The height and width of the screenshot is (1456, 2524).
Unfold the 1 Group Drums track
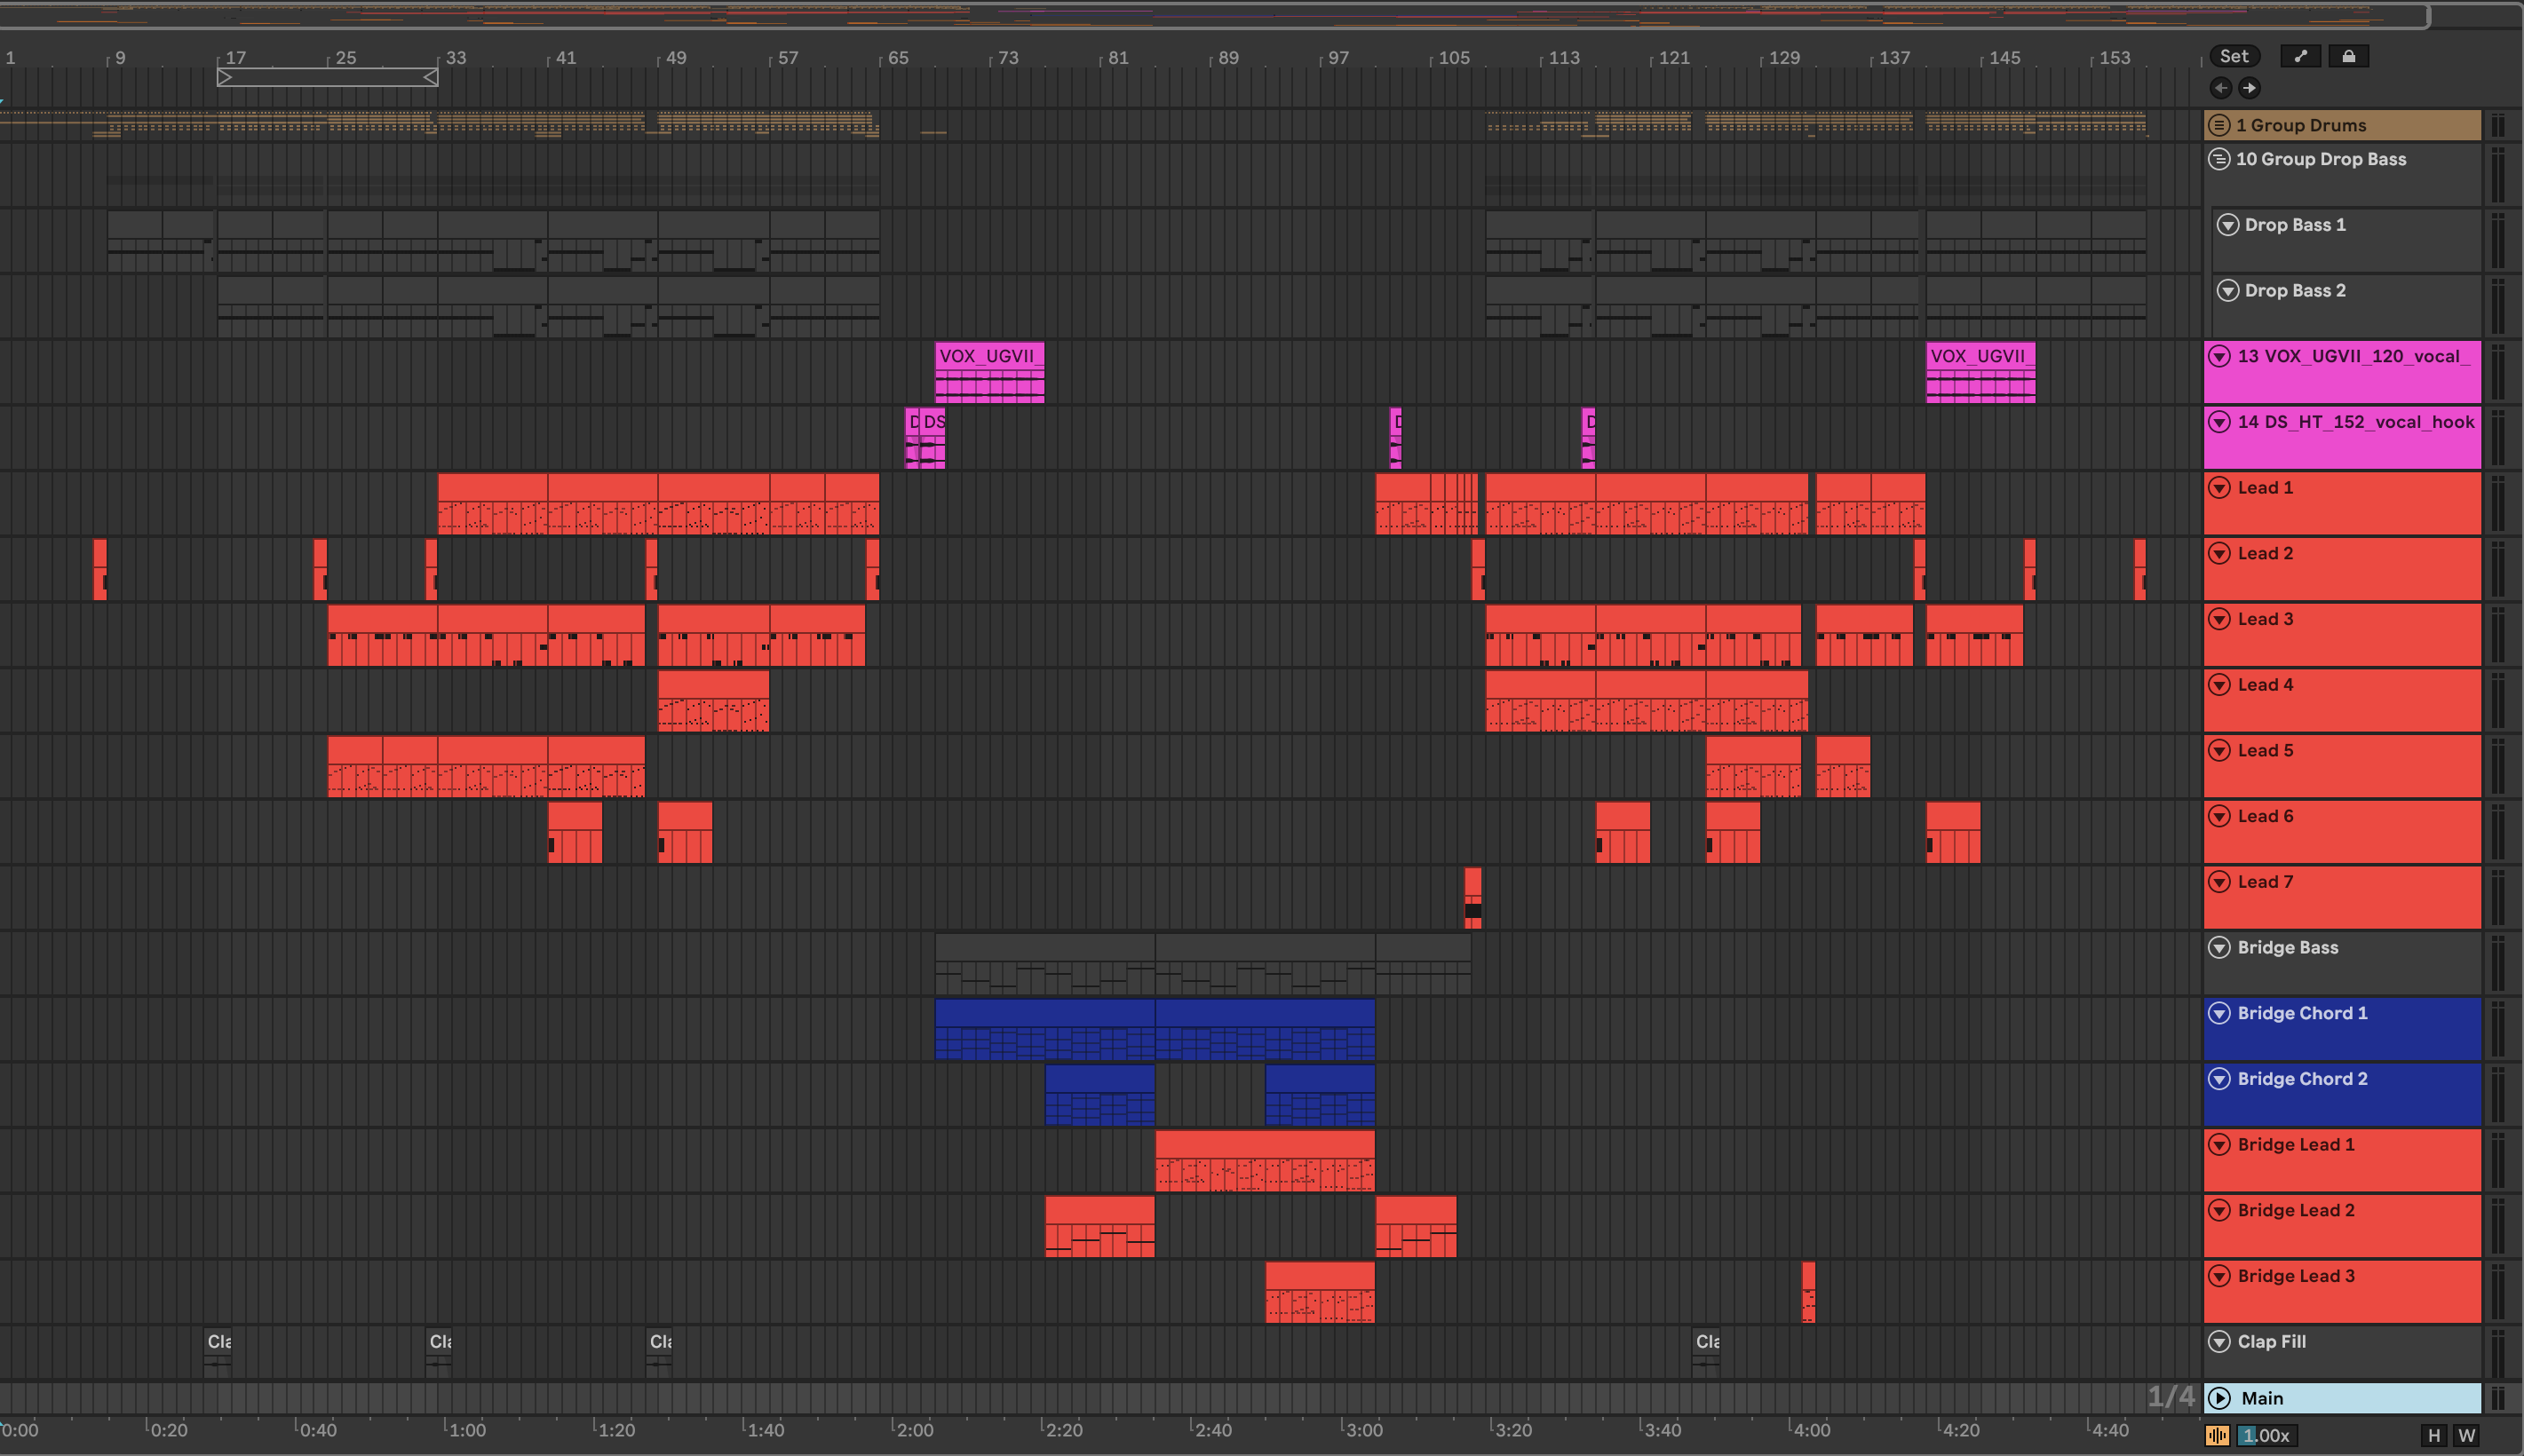point(2219,125)
